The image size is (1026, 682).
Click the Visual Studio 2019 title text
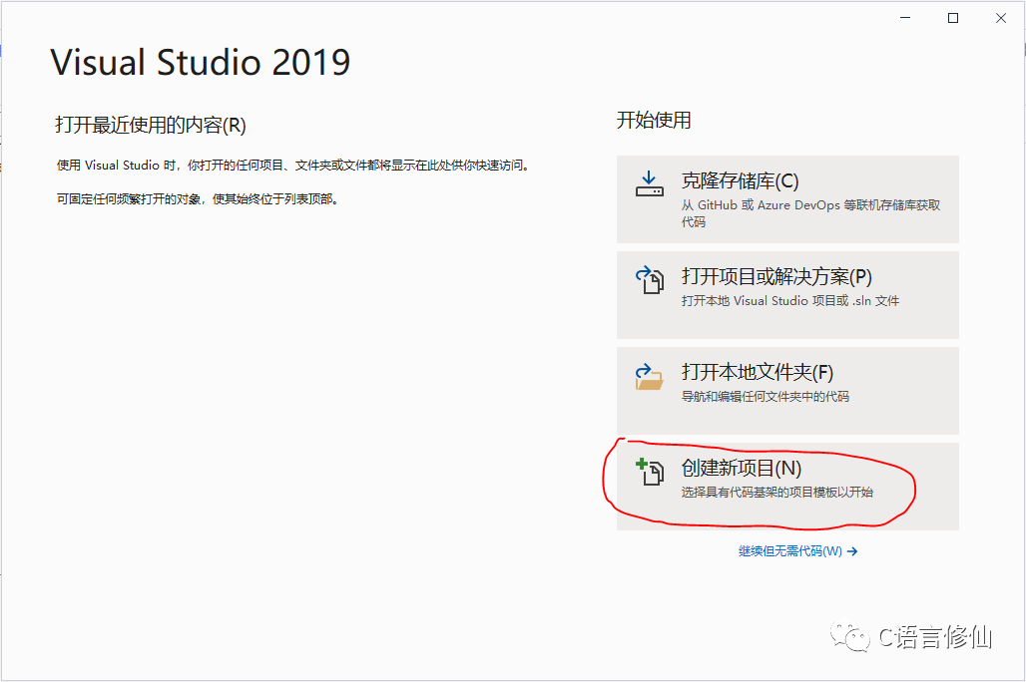click(201, 62)
